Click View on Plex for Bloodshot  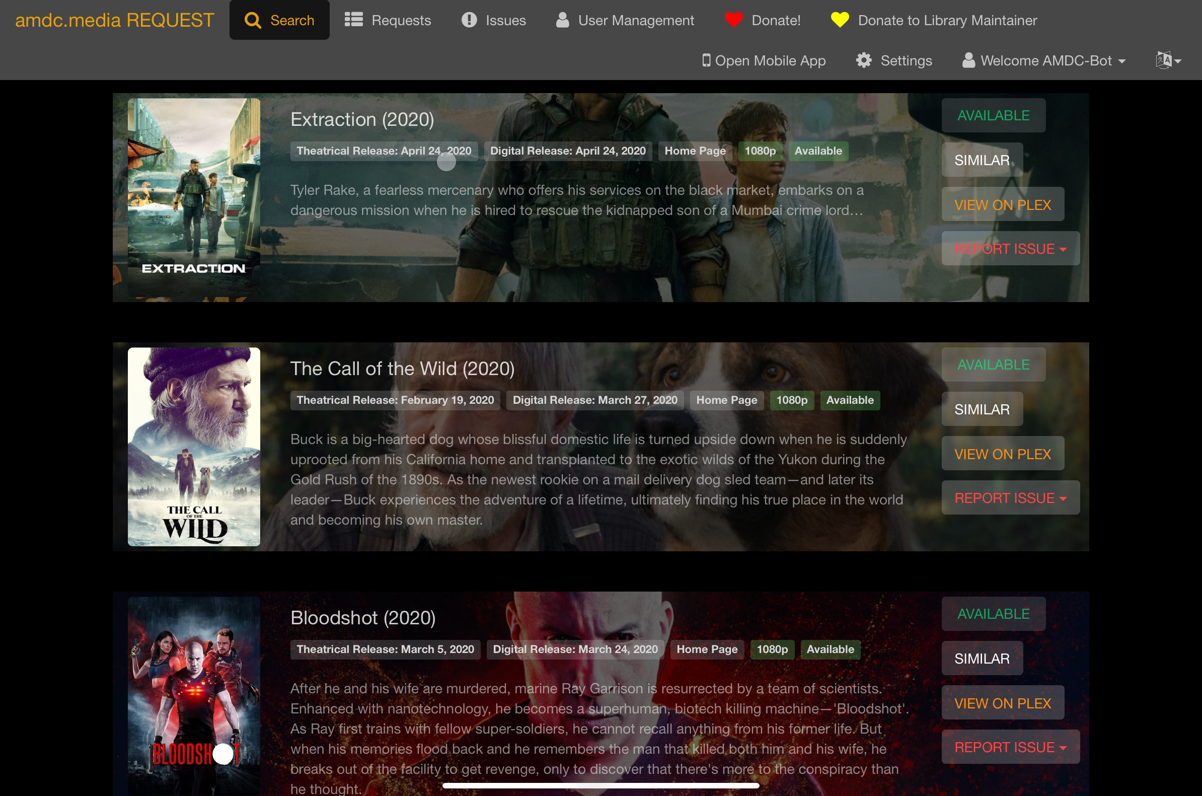(x=1003, y=703)
